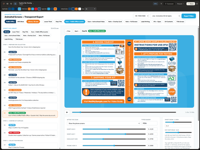Select cue 16 Double check supplies
This screenshot has height=150, width=200.
coord(30,134)
